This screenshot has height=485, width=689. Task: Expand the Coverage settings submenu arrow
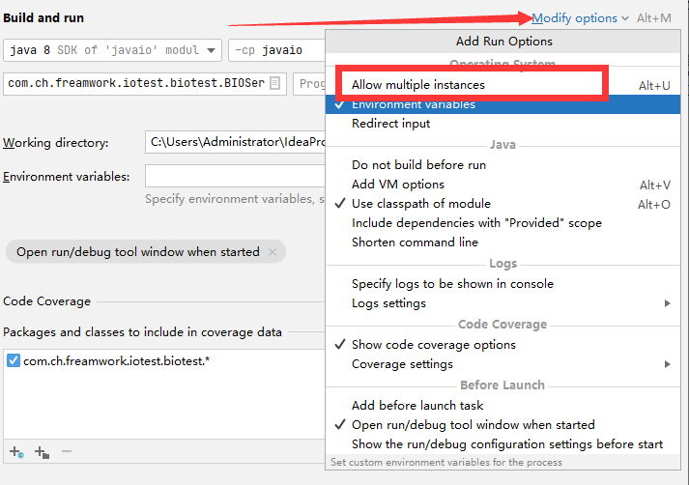pos(668,364)
